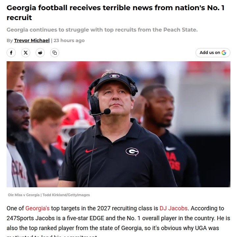Open the DJ Jacobs link
This screenshot has height=237, width=237.
173,208
